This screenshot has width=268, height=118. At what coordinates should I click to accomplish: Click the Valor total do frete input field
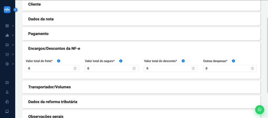tap(49, 69)
